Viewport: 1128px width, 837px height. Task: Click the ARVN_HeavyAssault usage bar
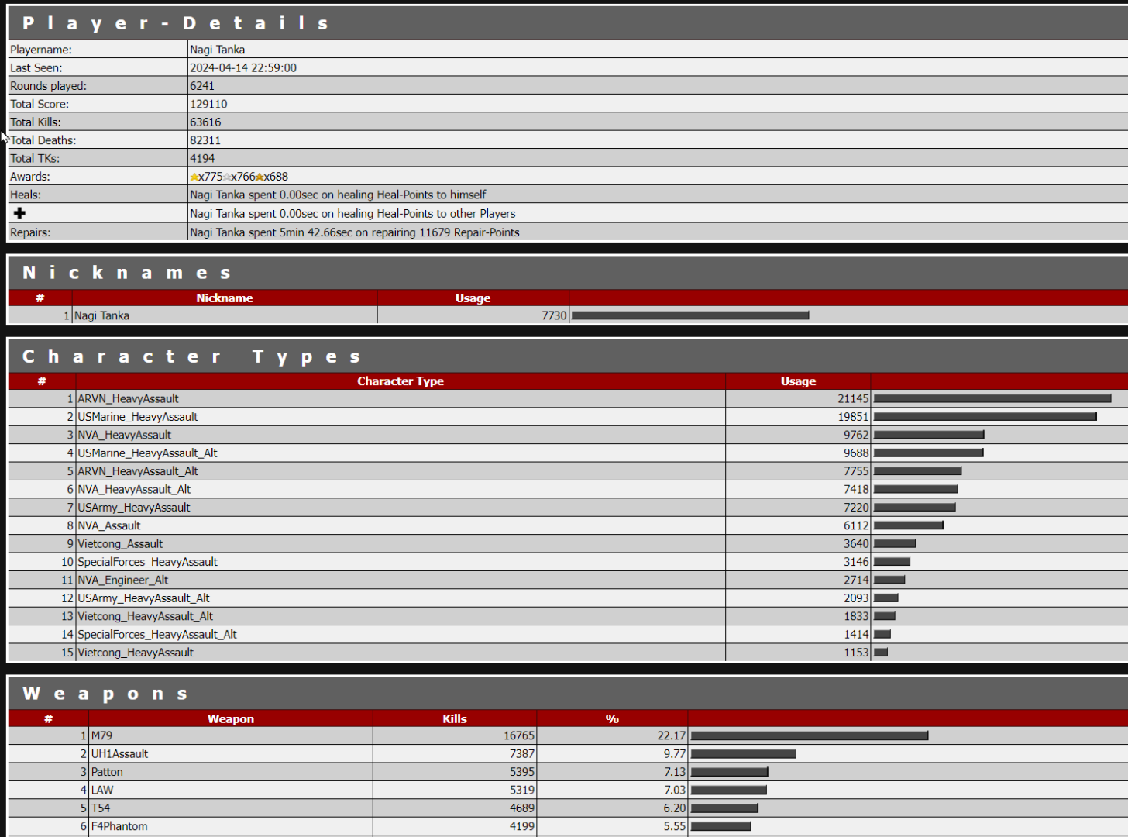point(992,399)
